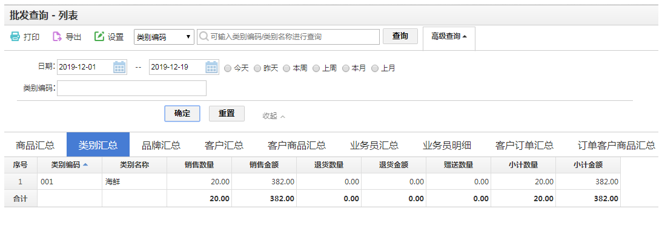Click the 重置 reset button

click(227, 114)
